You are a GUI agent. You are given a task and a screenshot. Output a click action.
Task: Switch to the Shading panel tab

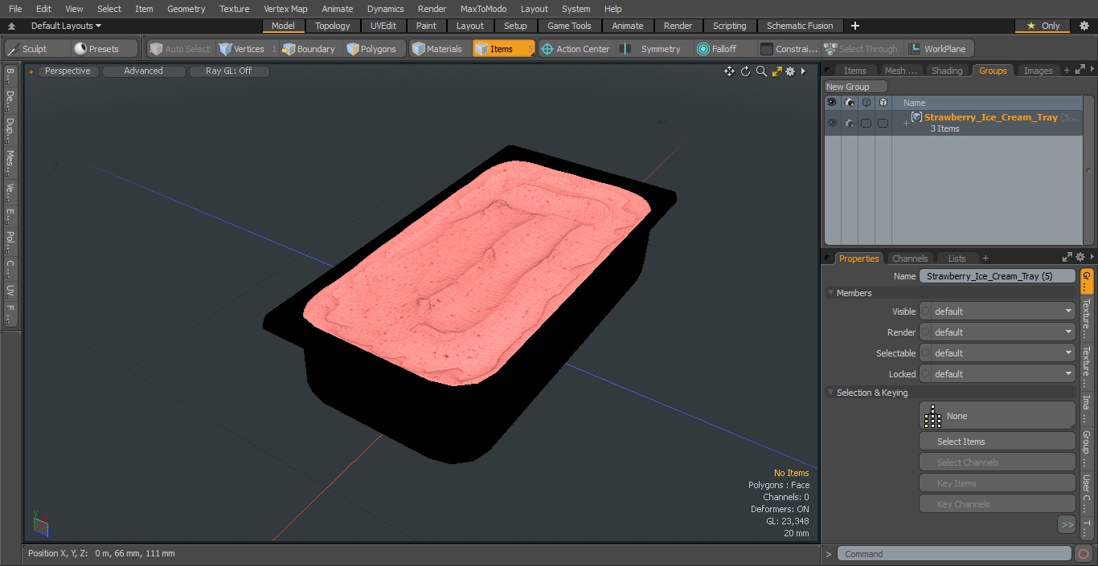946,71
